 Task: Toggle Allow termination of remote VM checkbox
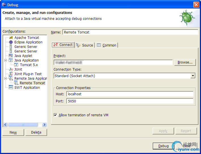click(55, 115)
